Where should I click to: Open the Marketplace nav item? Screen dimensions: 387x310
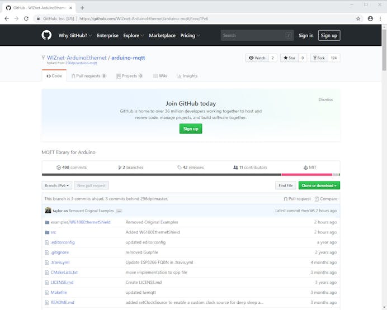click(162, 36)
